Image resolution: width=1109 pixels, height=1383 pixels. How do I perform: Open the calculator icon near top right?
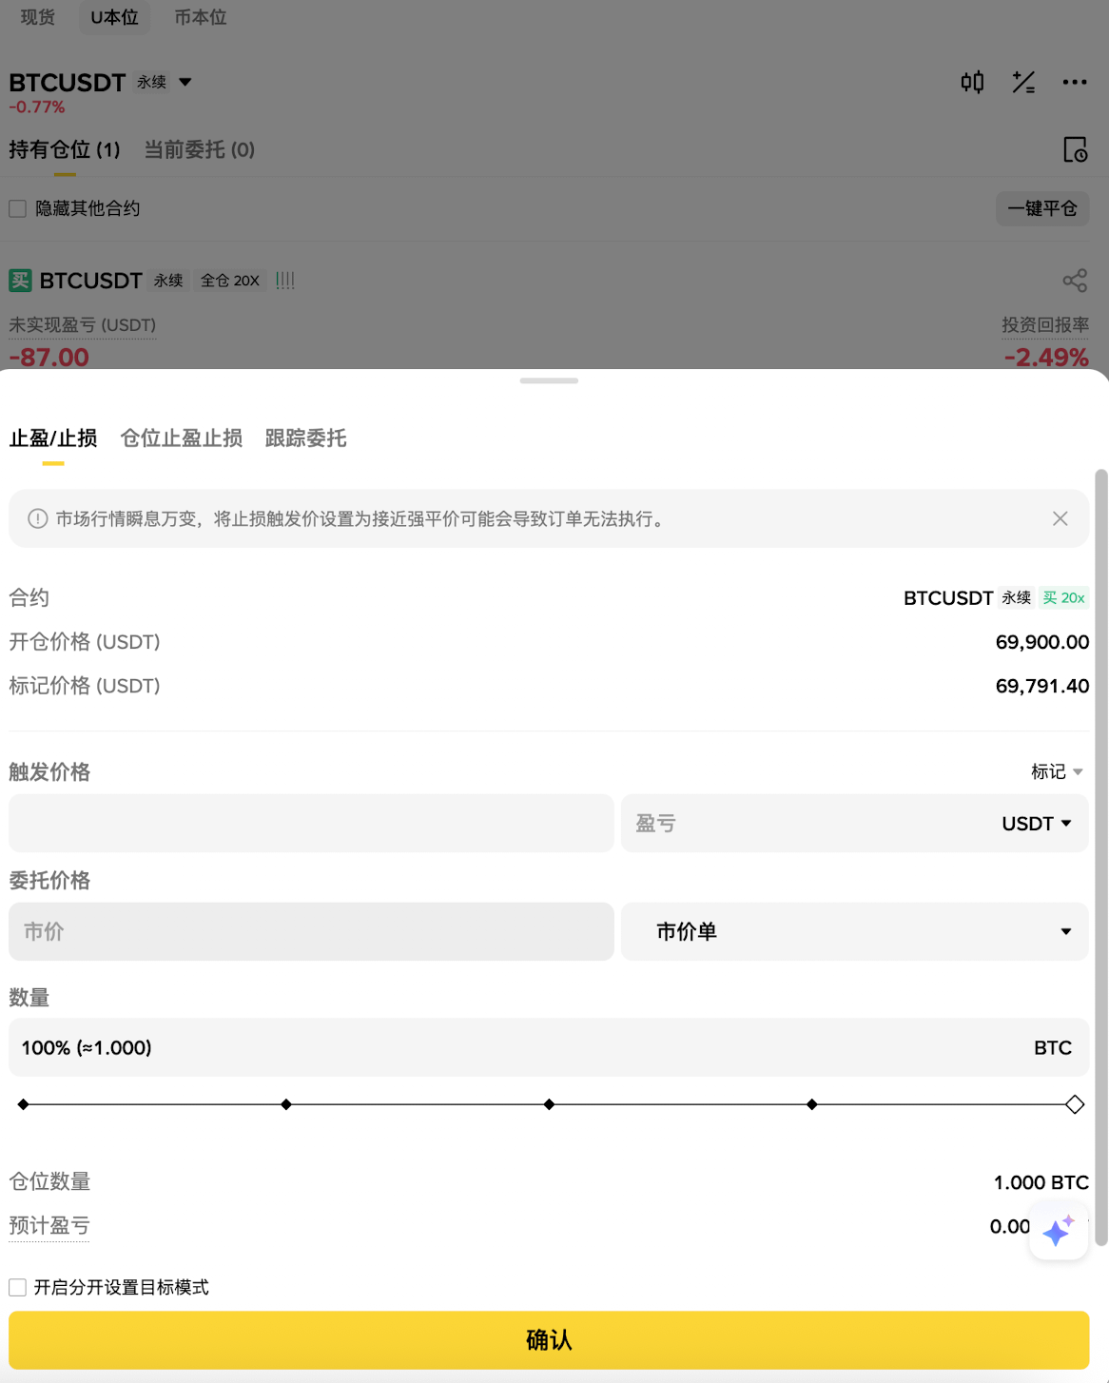coord(1025,82)
